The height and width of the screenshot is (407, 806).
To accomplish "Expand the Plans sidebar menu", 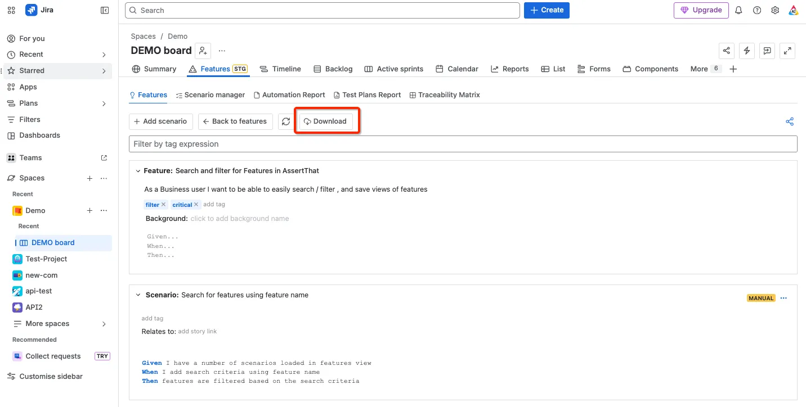I will click(104, 103).
